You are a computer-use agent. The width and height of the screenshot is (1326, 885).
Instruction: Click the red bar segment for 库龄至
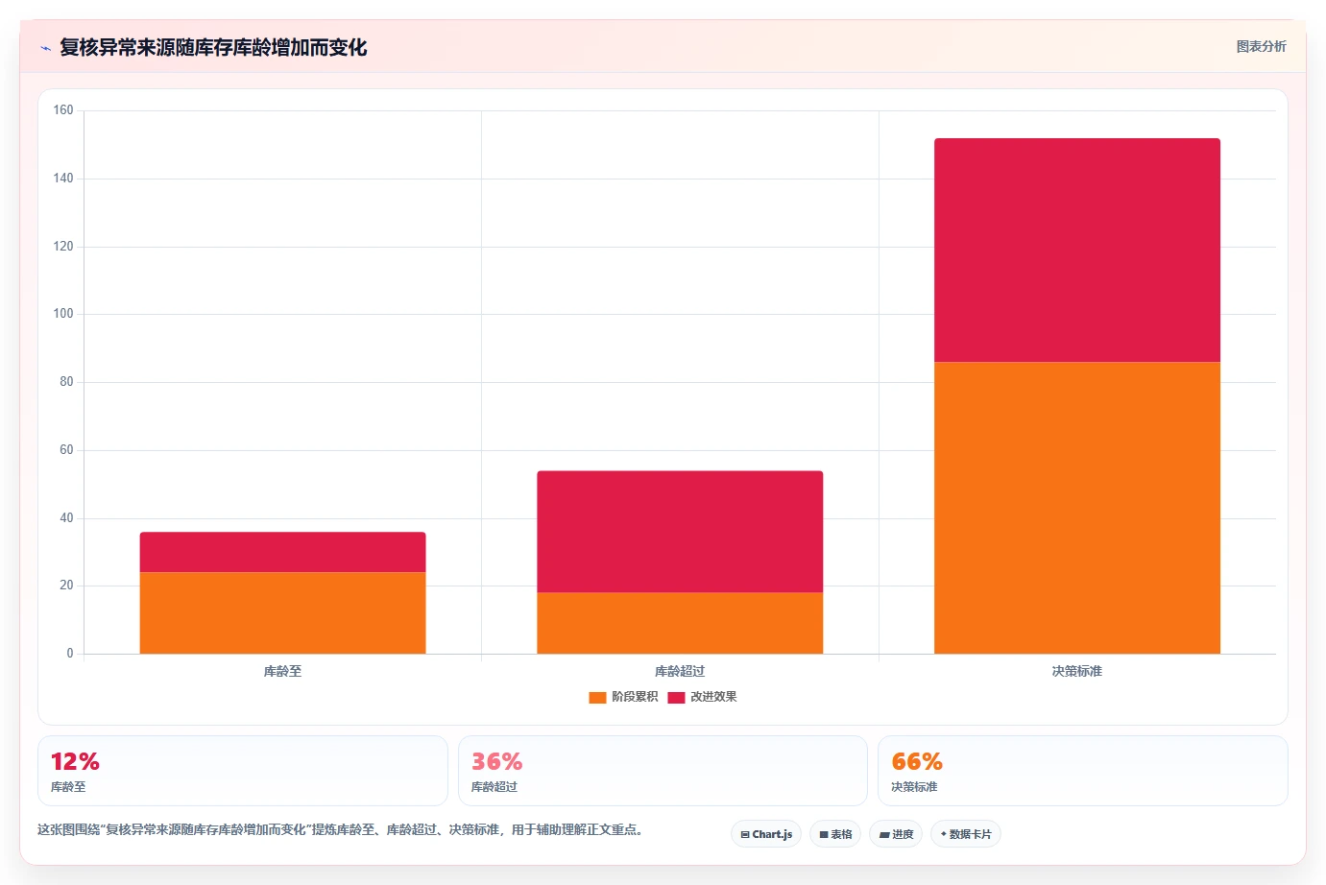click(x=282, y=553)
